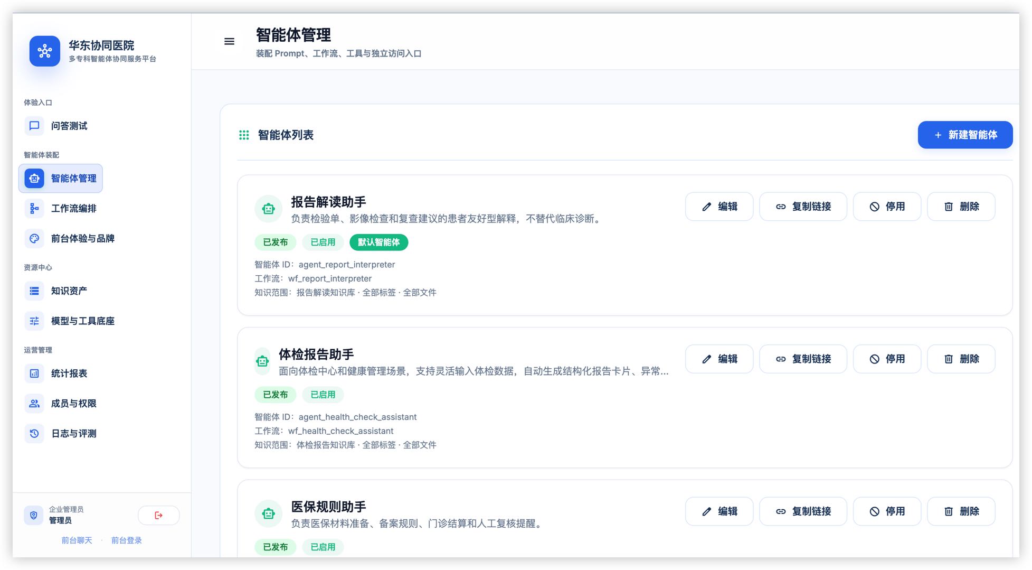
Task: Click the robot avatar of 体检报告助手
Action: [262, 361]
